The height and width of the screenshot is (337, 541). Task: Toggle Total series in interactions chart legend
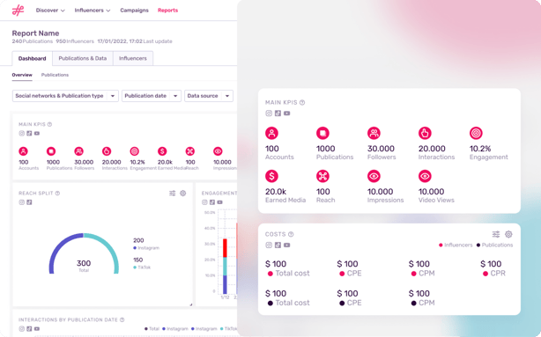[152, 329]
